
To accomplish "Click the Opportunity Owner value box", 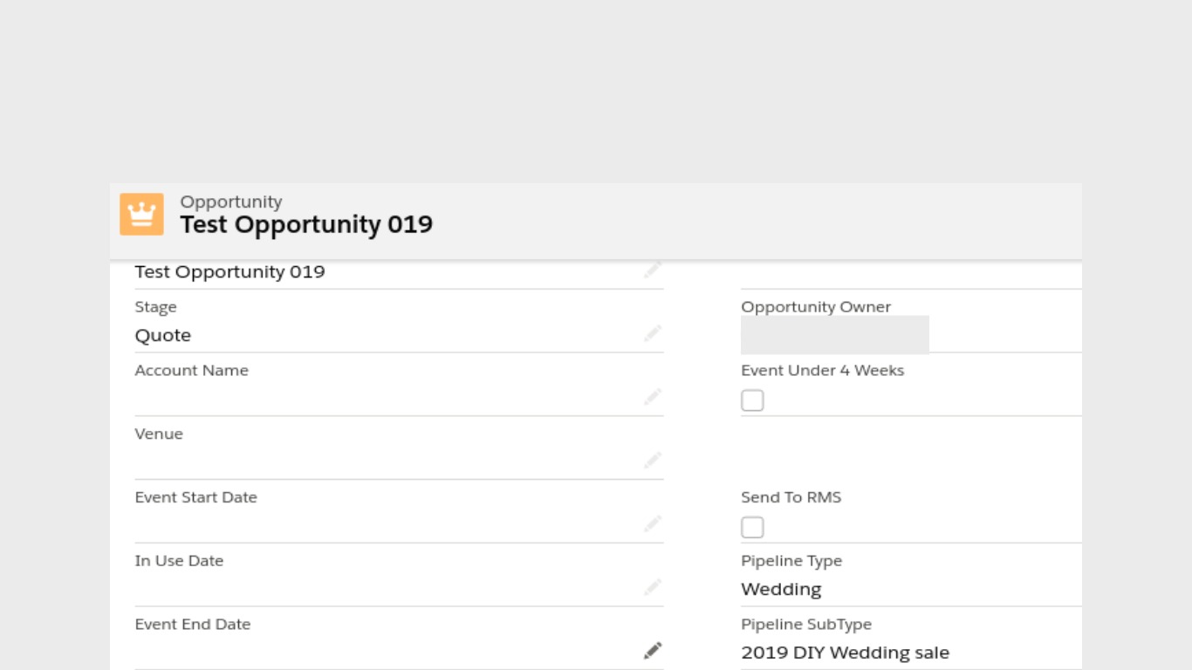I will (834, 335).
